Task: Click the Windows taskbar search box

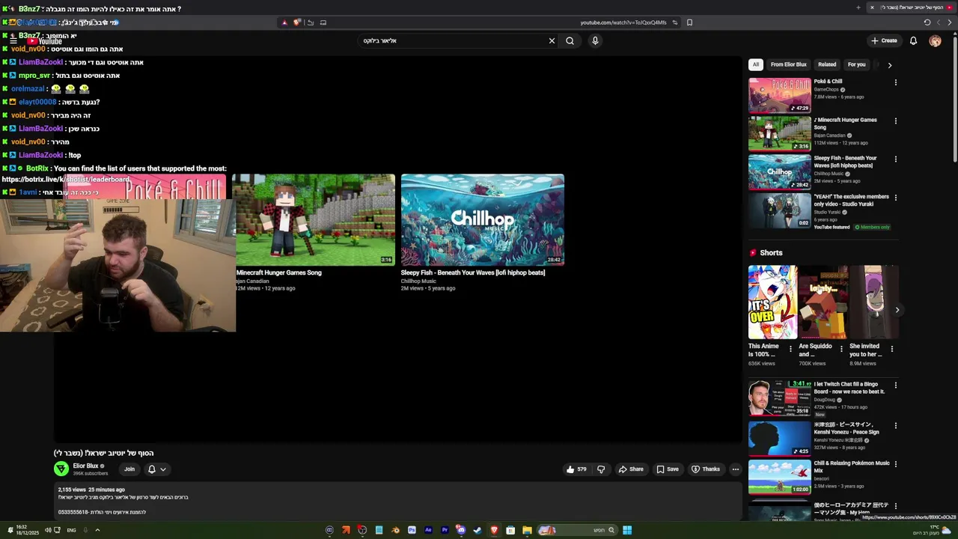Action: click(578, 530)
